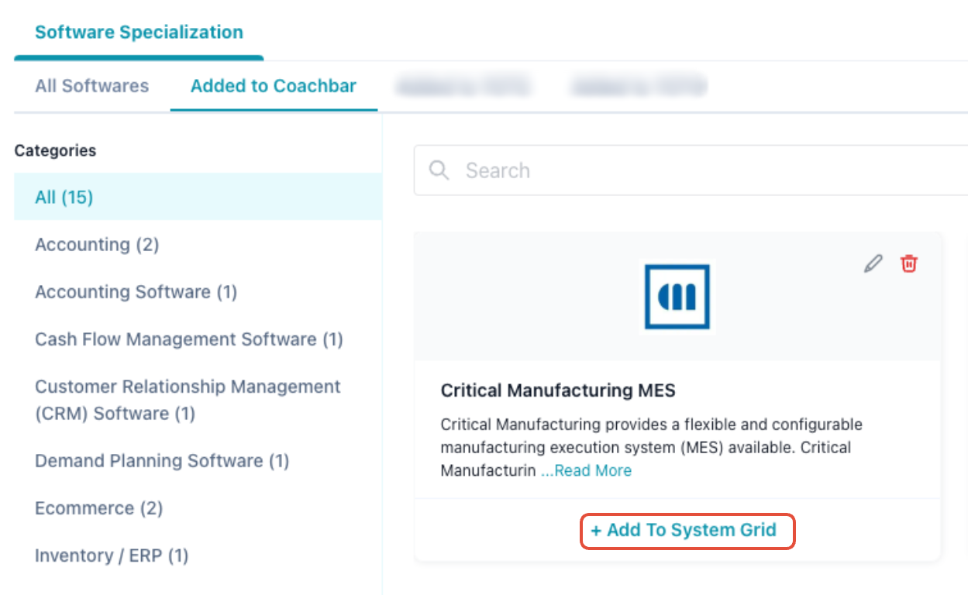Delete Critical Manufacturing MES using trash icon
968x595 pixels.
pyautogui.click(x=908, y=264)
